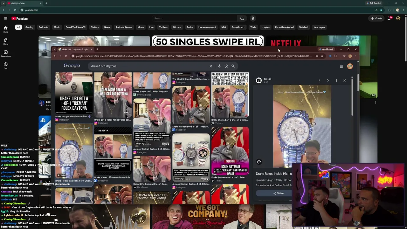Open Subscriptions in the YouTube sidebar
The image size is (407, 229).
(x=6, y=53)
